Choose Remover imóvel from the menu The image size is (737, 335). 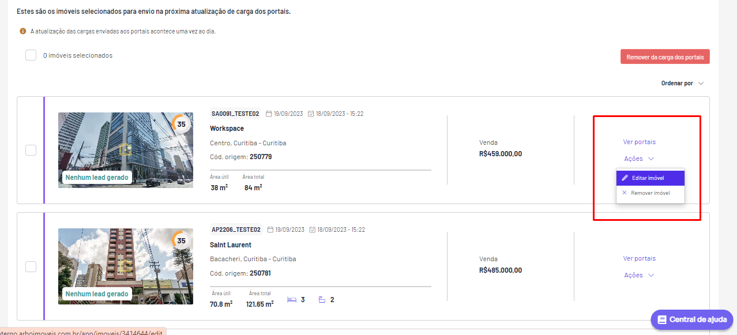coord(650,193)
